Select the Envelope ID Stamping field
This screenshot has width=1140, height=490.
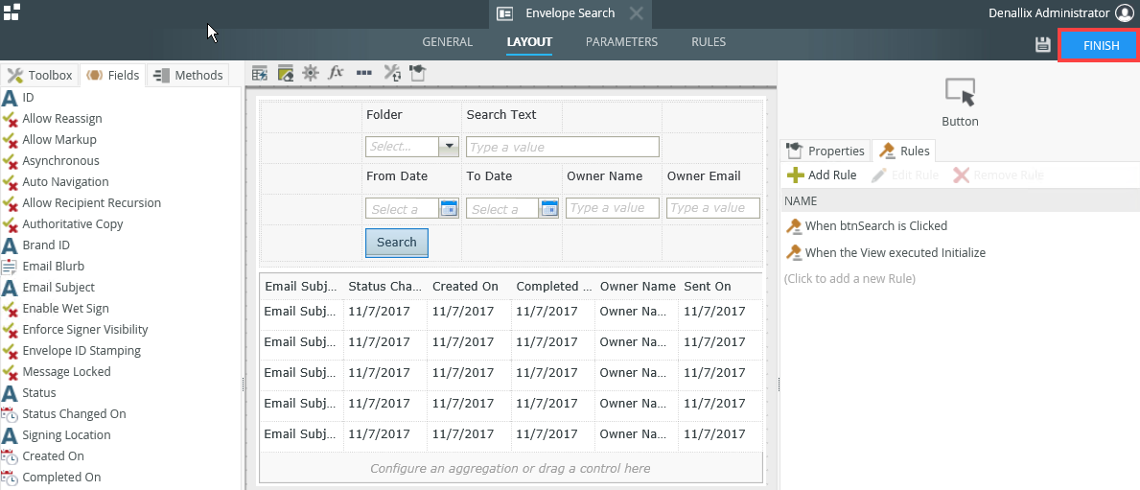81,350
